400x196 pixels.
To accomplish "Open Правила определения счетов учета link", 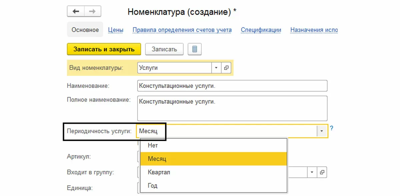I will click(182, 30).
